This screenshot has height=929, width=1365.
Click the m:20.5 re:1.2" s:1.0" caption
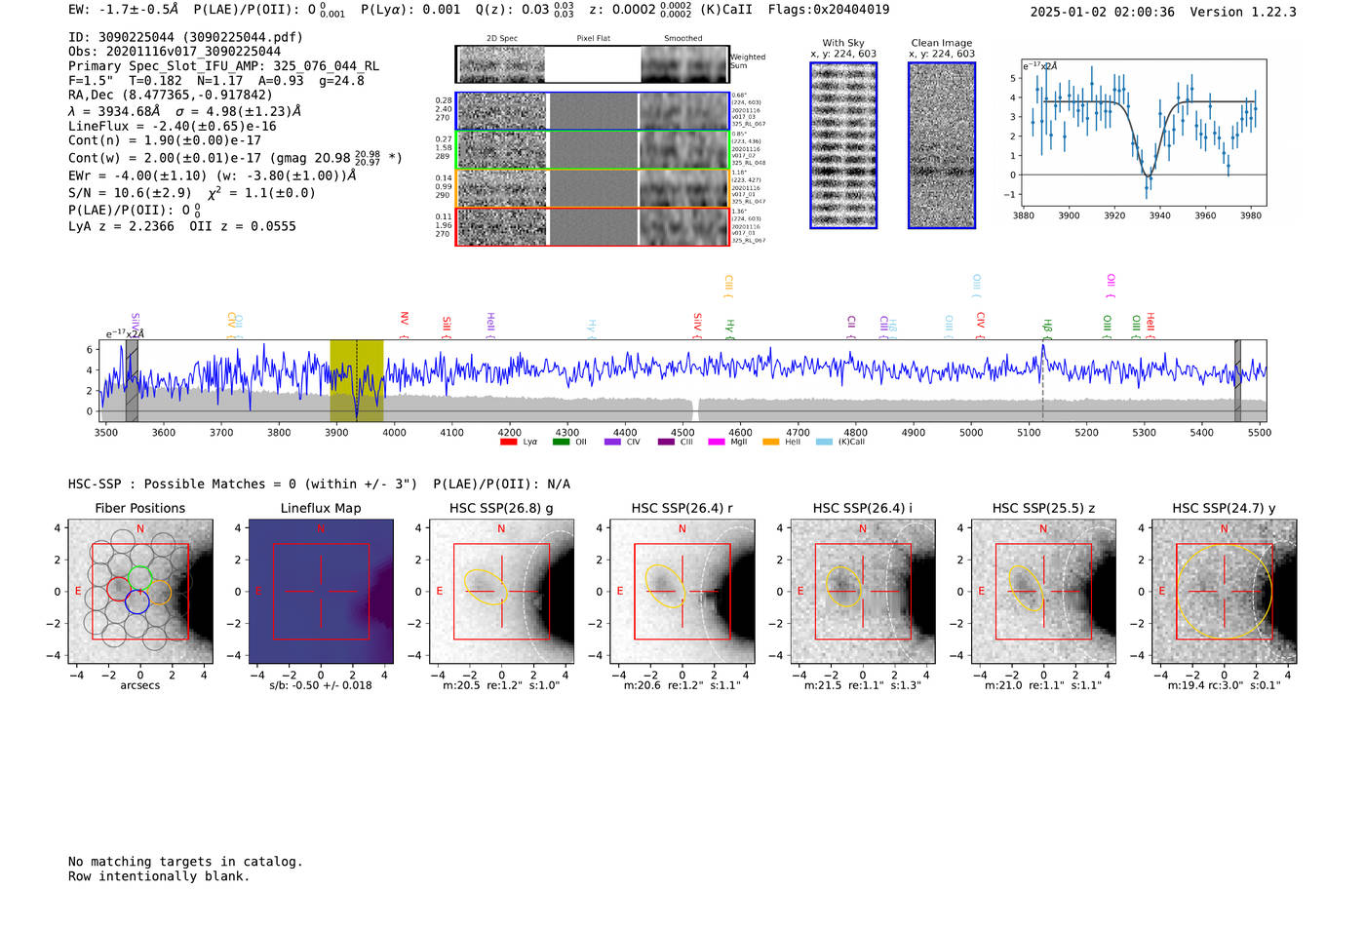tap(501, 685)
